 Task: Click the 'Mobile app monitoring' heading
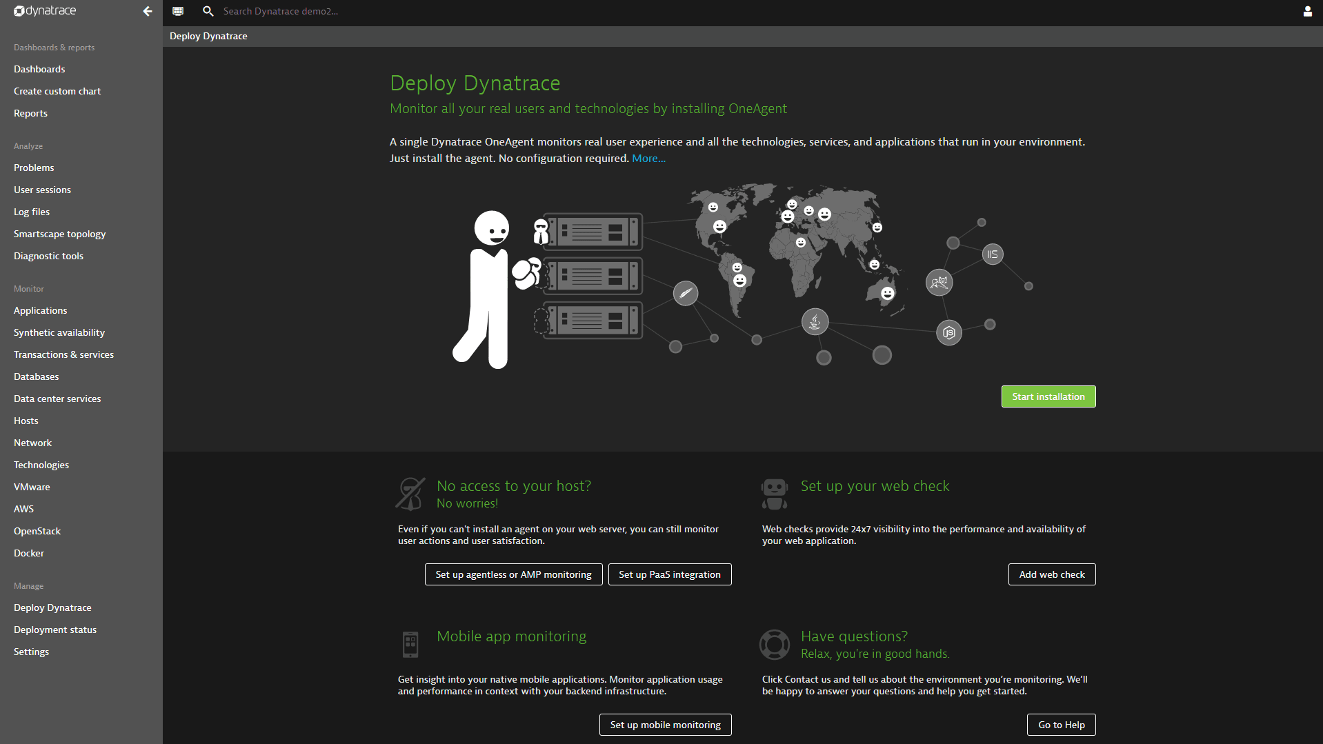pyautogui.click(x=511, y=636)
